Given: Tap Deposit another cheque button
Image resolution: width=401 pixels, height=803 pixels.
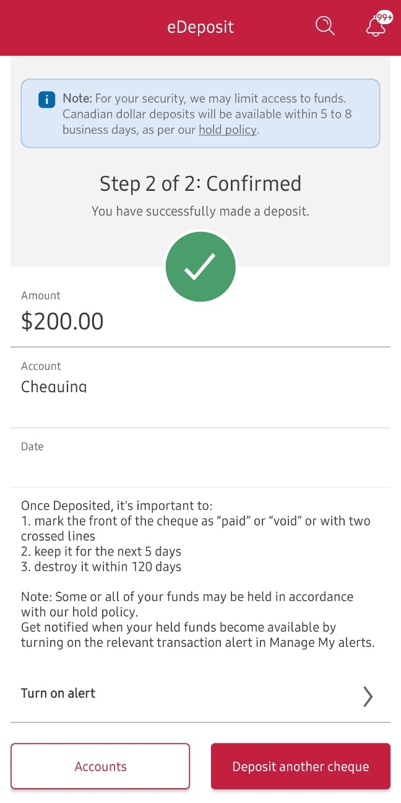Looking at the screenshot, I should [301, 766].
